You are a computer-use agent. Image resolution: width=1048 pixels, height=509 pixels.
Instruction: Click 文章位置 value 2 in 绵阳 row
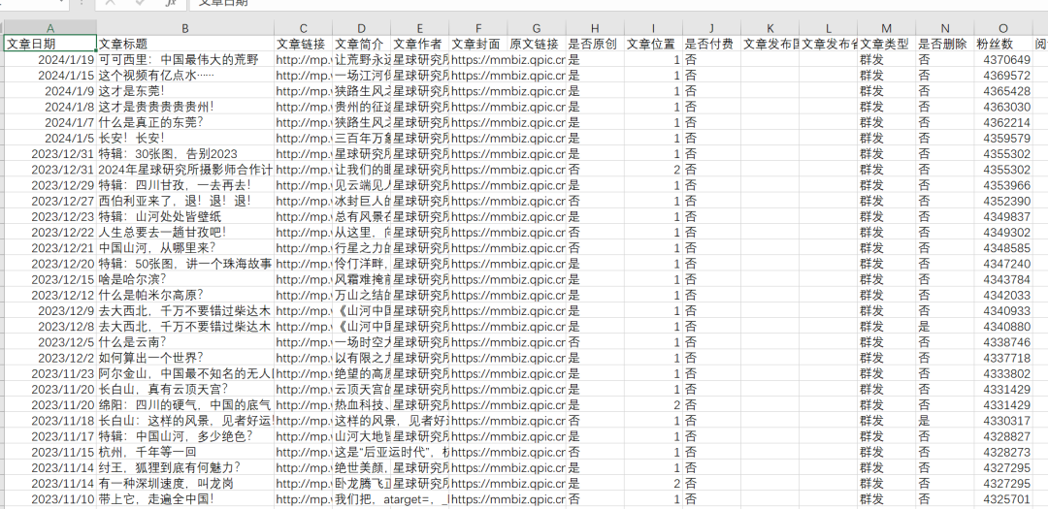click(x=654, y=405)
